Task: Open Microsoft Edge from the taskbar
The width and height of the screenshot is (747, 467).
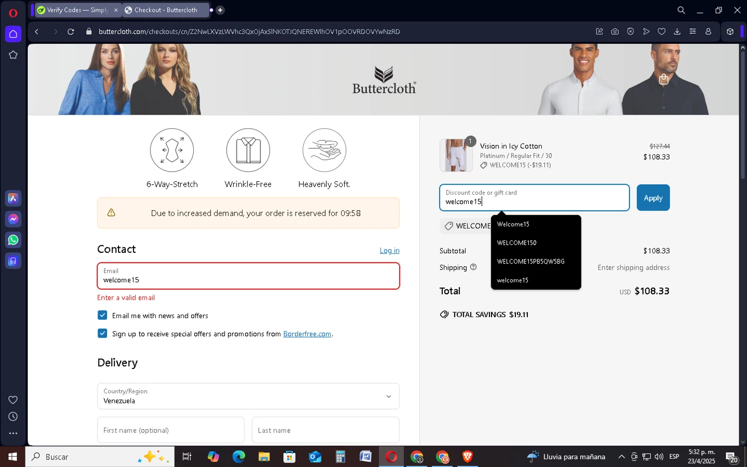Action: 239,457
